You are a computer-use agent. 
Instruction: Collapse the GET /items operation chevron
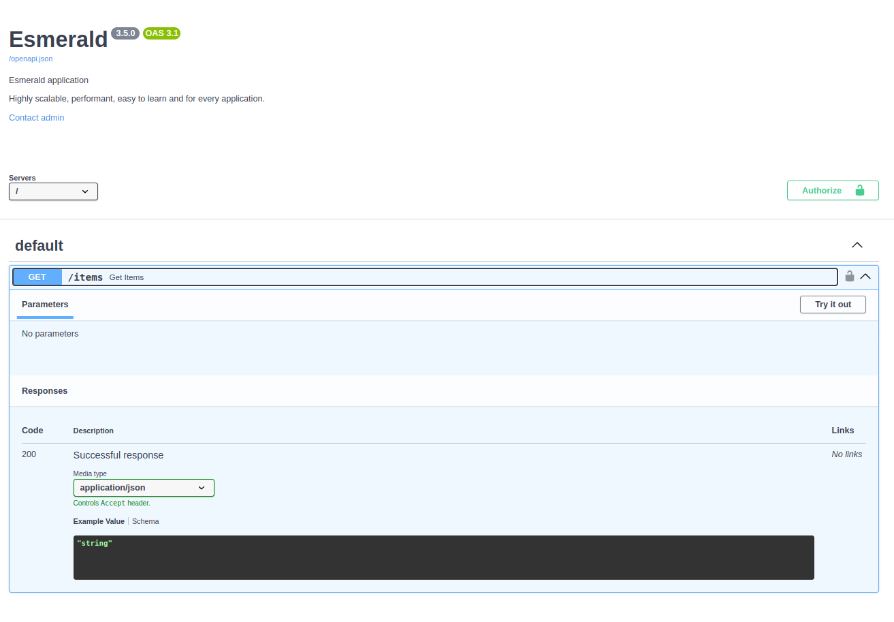pyautogui.click(x=865, y=277)
